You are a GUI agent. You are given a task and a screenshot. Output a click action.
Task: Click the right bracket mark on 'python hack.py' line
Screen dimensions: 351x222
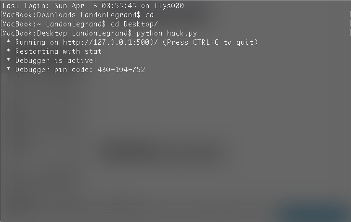(x=350, y=33)
